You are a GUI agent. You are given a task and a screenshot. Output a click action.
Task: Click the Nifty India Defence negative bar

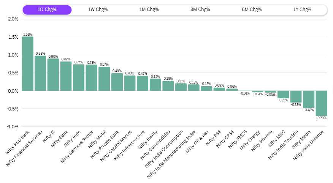click(x=322, y=103)
